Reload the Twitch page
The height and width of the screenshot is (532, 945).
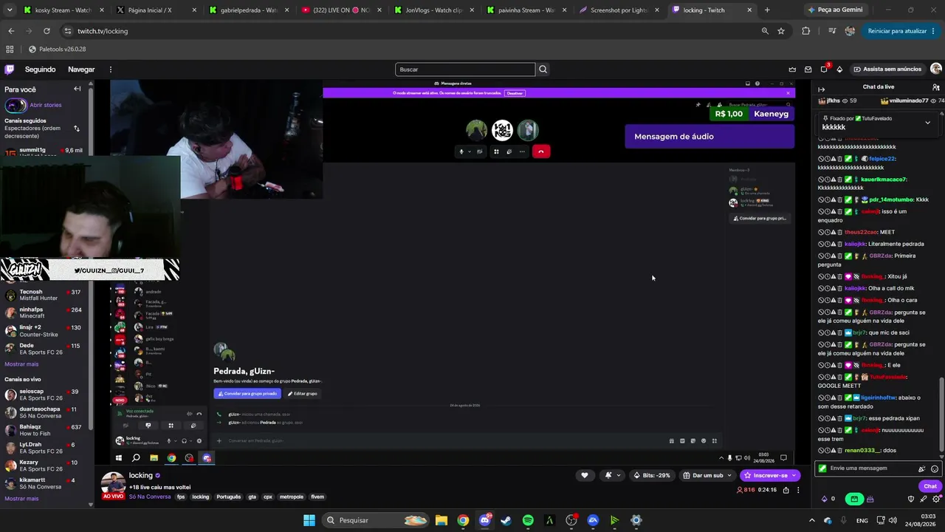tap(47, 31)
